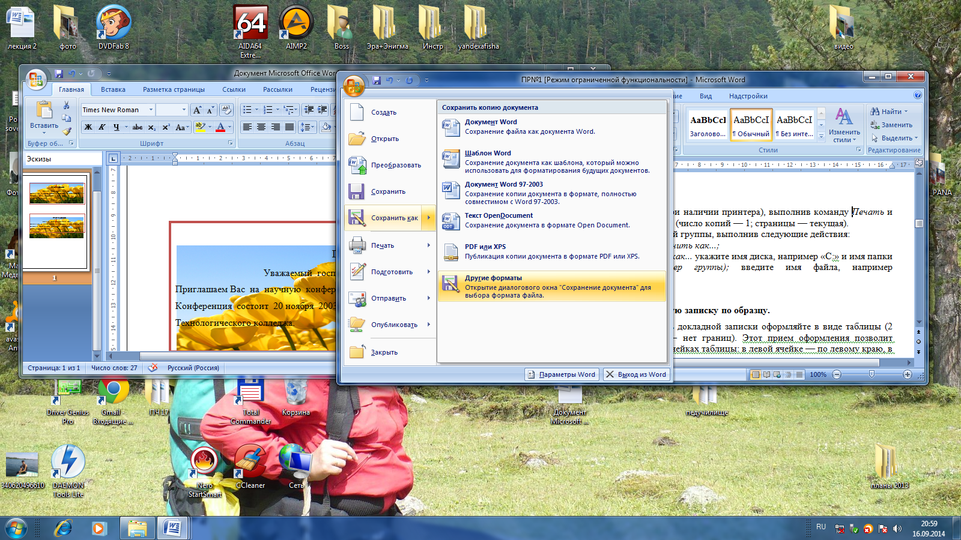Screen dimensions: 961x540
Task: Select the second page thumbnail in Эскизы
Action: pyautogui.click(x=56, y=226)
